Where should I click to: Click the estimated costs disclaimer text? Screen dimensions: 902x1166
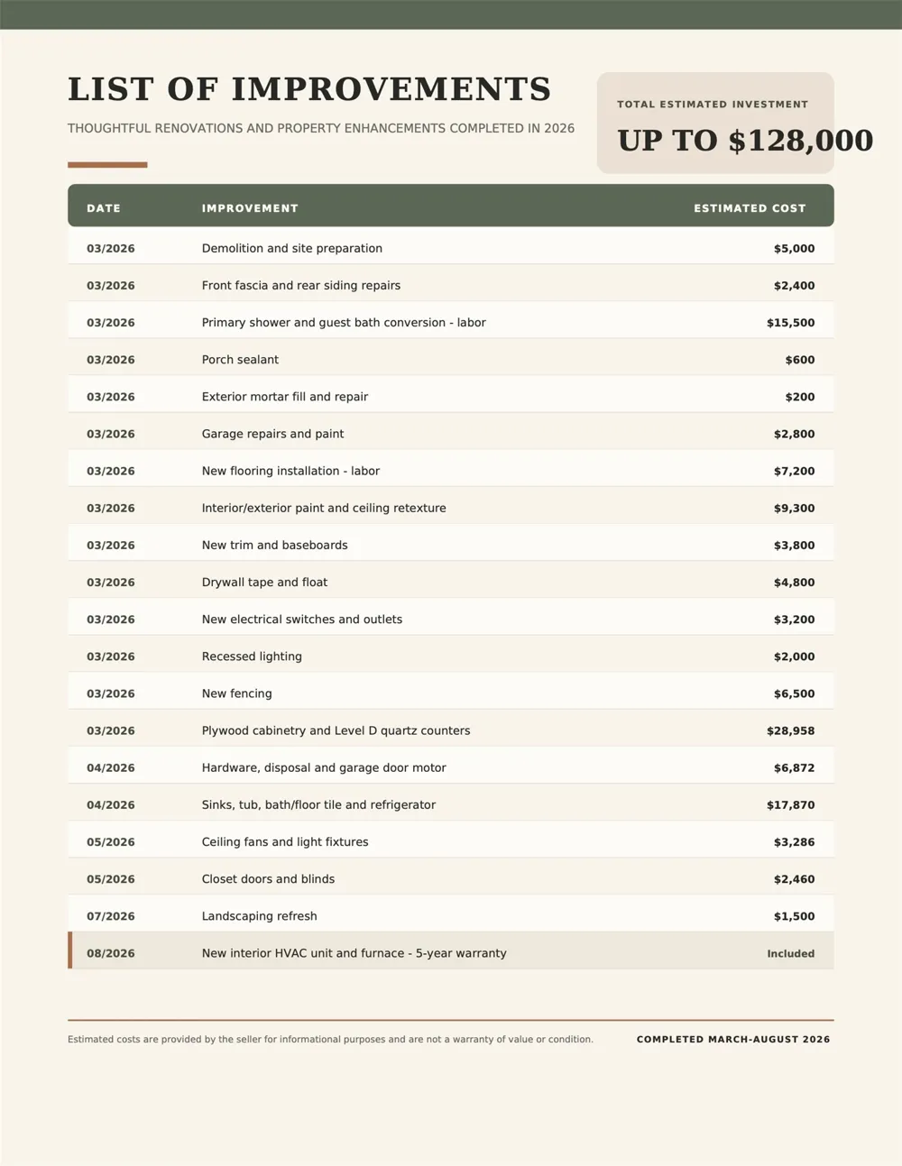click(x=330, y=1040)
